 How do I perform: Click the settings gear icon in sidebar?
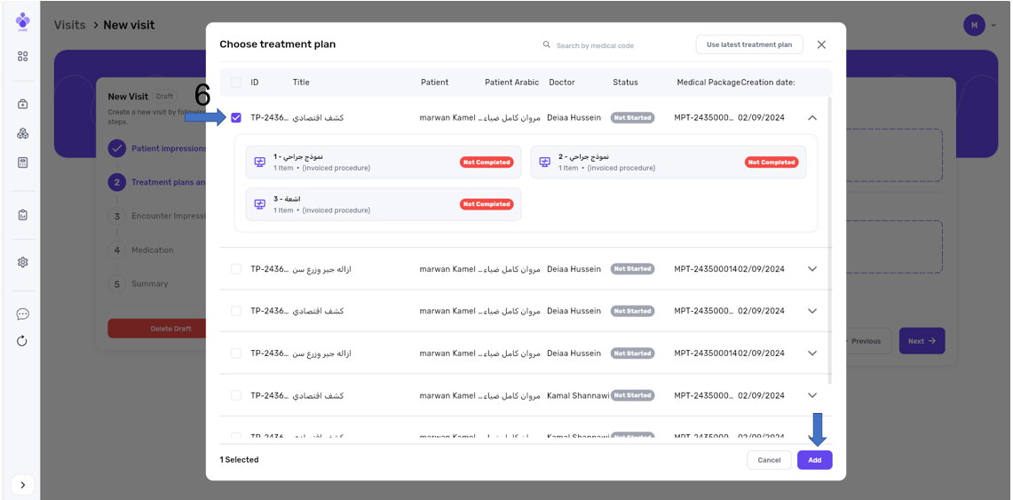(22, 262)
